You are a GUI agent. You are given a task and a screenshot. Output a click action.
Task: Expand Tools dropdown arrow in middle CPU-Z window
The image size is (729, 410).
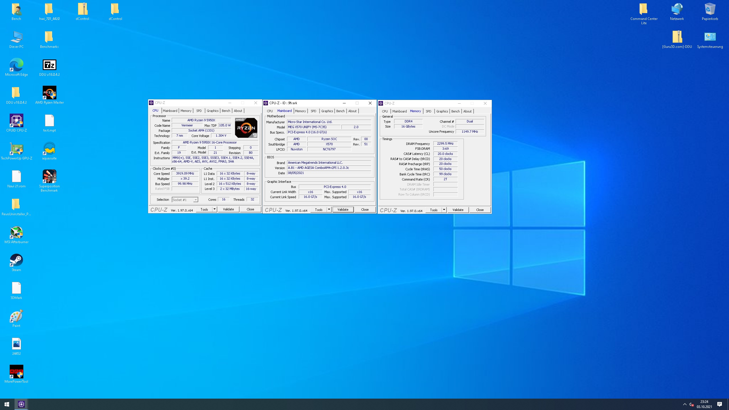(x=329, y=210)
